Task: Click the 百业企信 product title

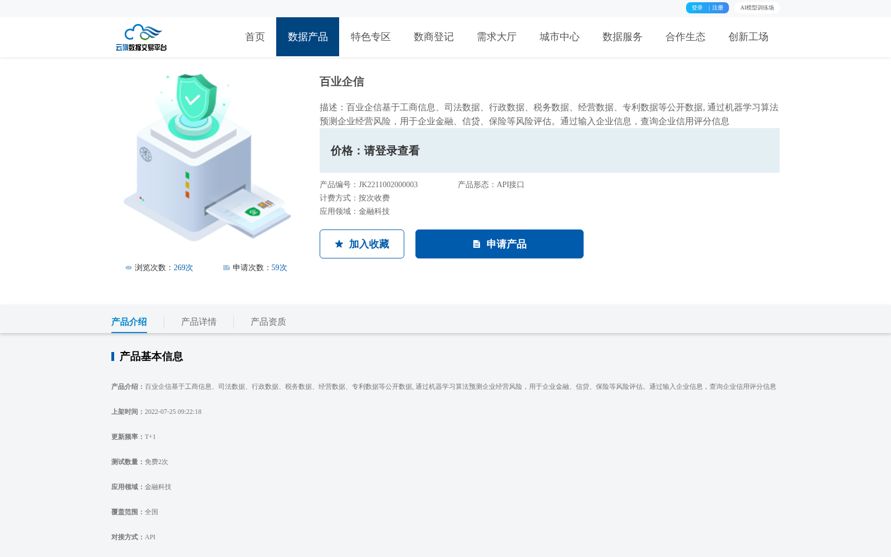Action: (x=342, y=82)
